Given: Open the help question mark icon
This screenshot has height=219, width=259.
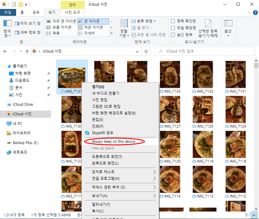Looking at the screenshot, I should click(255, 13).
